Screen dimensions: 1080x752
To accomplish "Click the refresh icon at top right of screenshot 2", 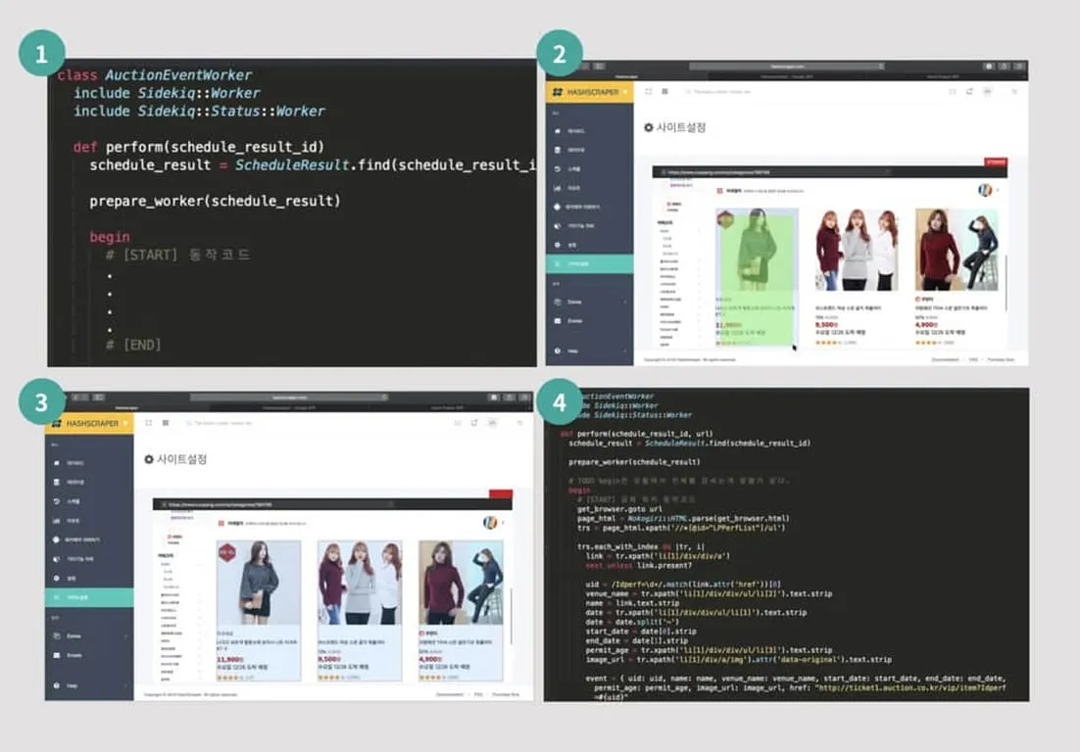I will (968, 91).
